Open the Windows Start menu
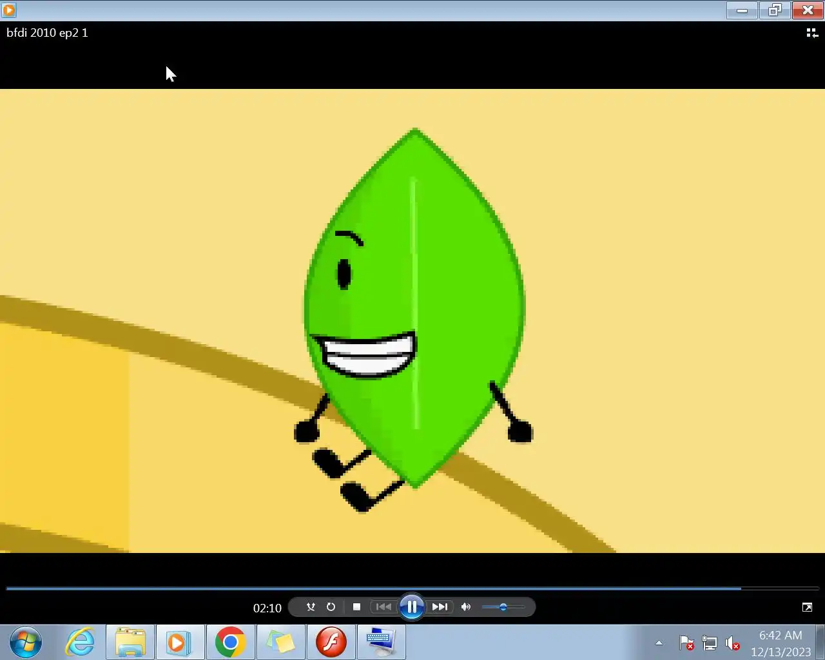The width and height of the screenshot is (825, 660). pos(26,643)
